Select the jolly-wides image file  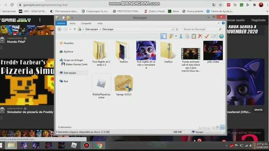213,52
